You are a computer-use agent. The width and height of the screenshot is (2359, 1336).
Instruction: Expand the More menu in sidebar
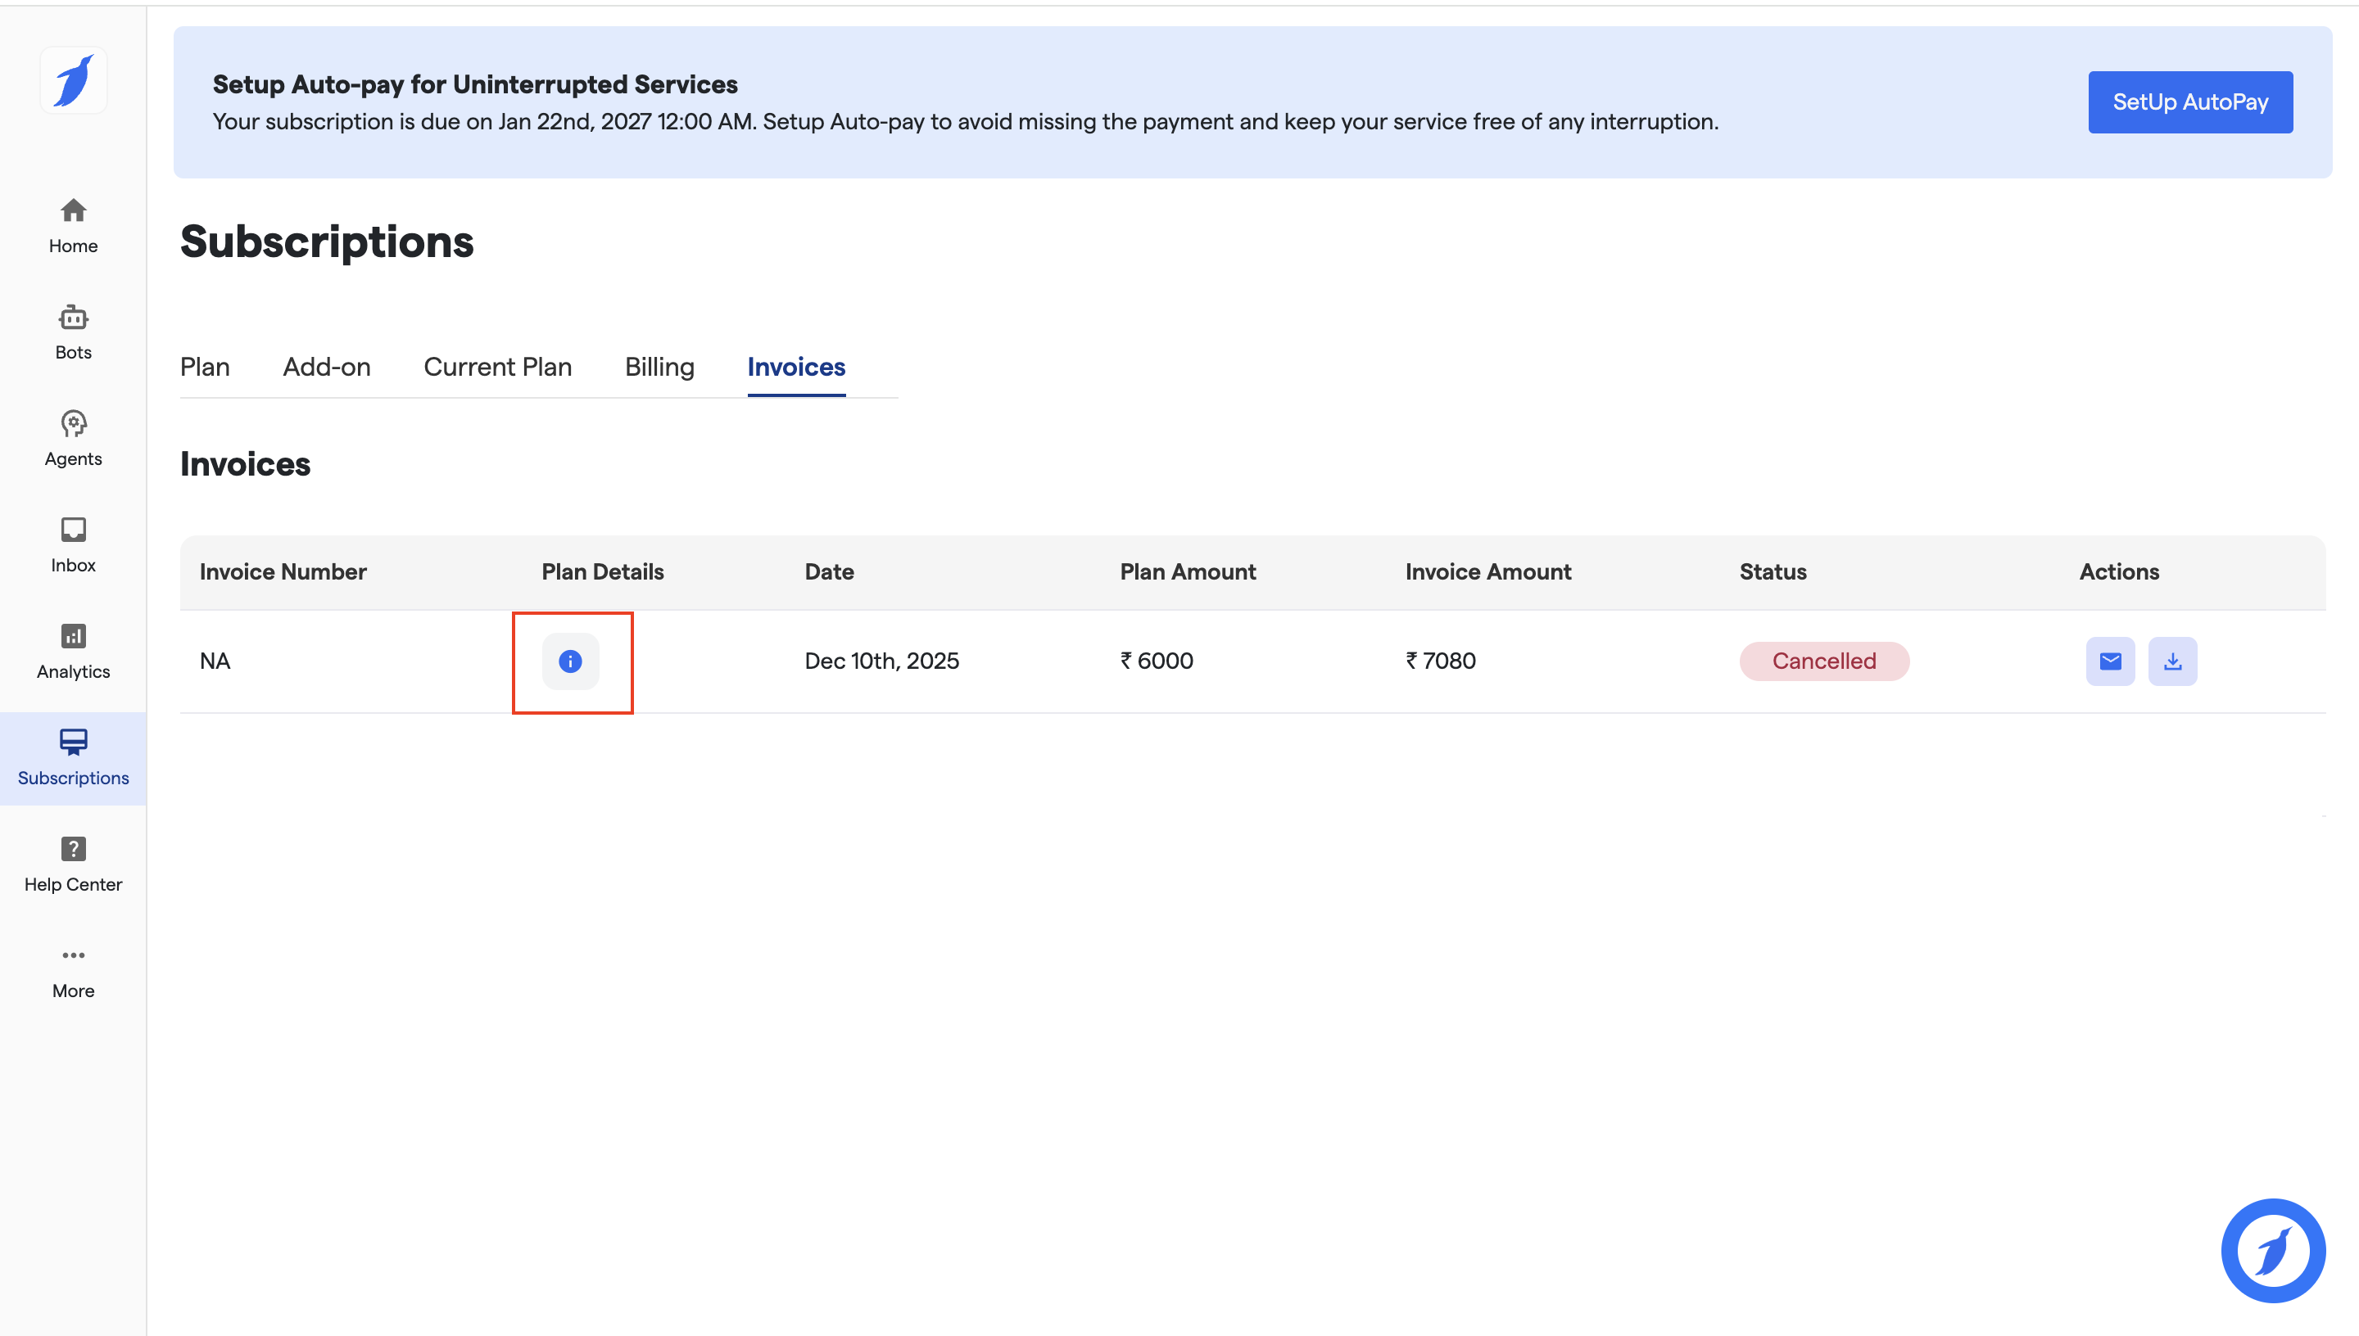74,971
